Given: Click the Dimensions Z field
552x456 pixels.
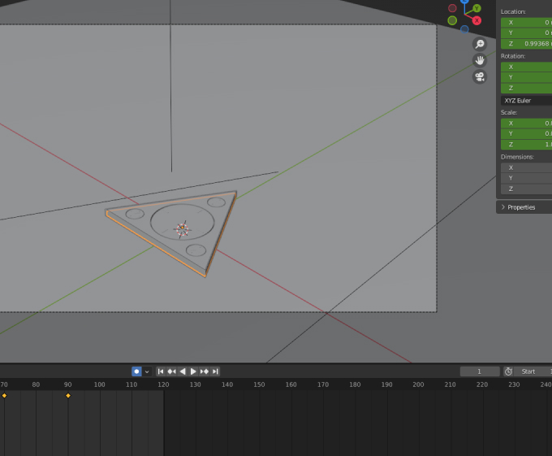Looking at the screenshot, I should point(526,189).
